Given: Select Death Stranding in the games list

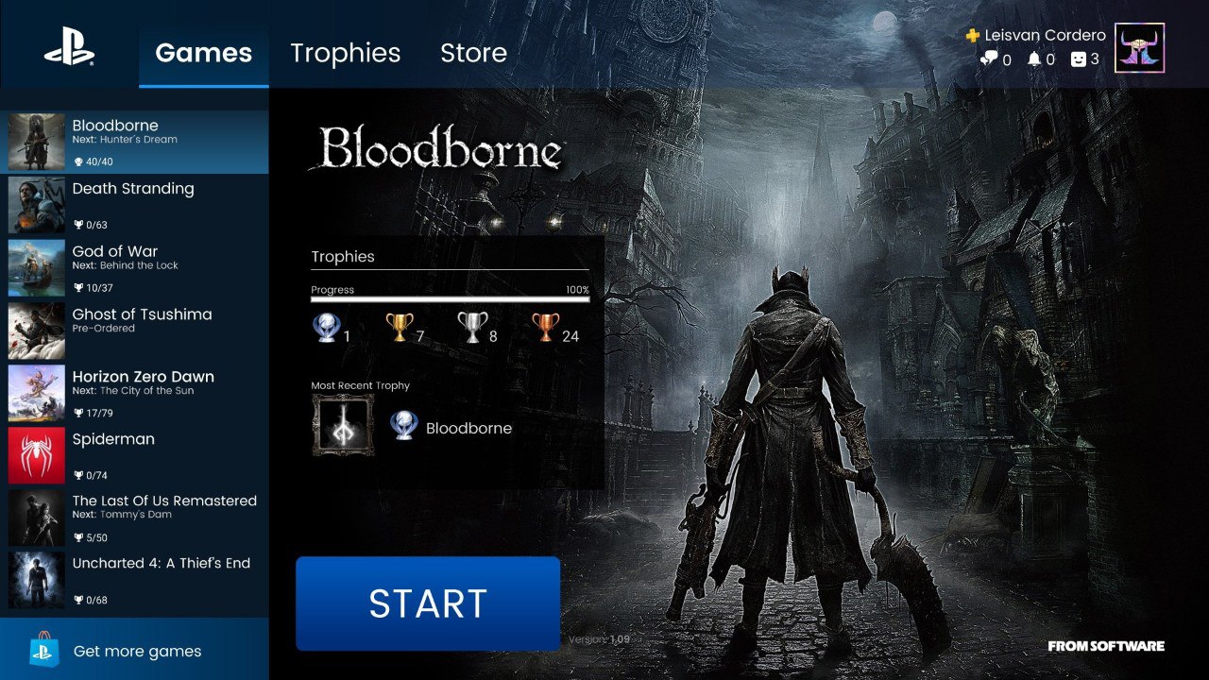Looking at the screenshot, I should [x=134, y=205].
